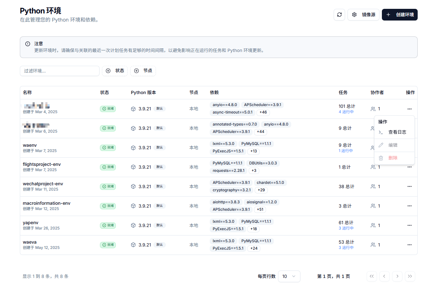Screen dimensions: 429x285
Task: Click the collaborators icon in the yapenv row
Action: pyautogui.click(x=373, y=225)
